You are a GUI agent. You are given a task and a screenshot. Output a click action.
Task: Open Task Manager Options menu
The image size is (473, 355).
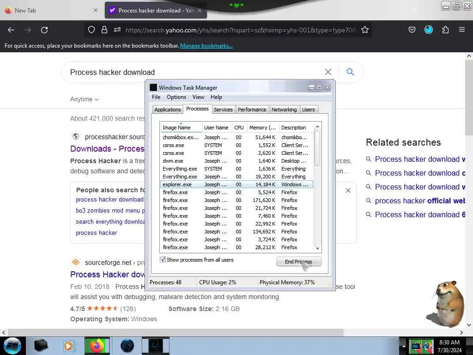(x=176, y=97)
